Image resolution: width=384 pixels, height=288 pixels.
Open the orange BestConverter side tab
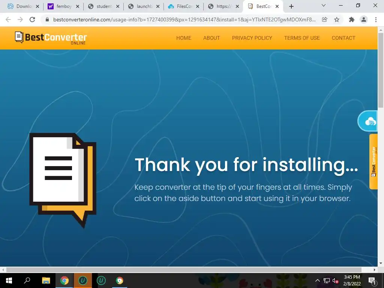click(373, 162)
